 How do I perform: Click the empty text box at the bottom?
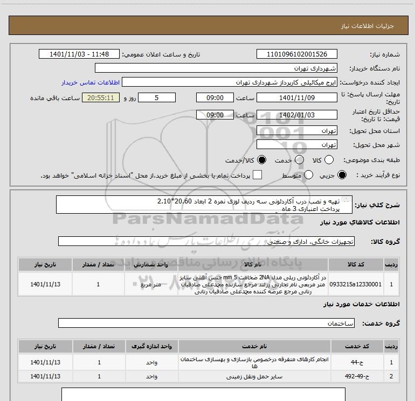(203, 394)
